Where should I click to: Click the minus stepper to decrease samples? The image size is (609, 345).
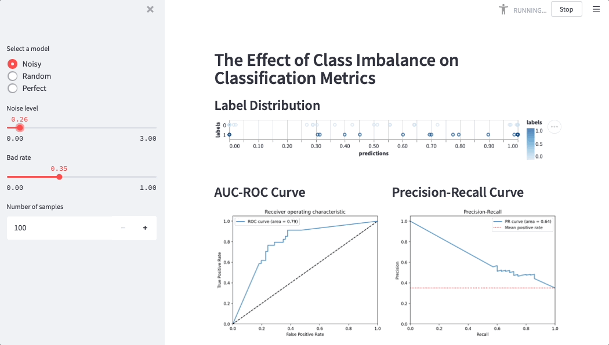[x=123, y=228]
